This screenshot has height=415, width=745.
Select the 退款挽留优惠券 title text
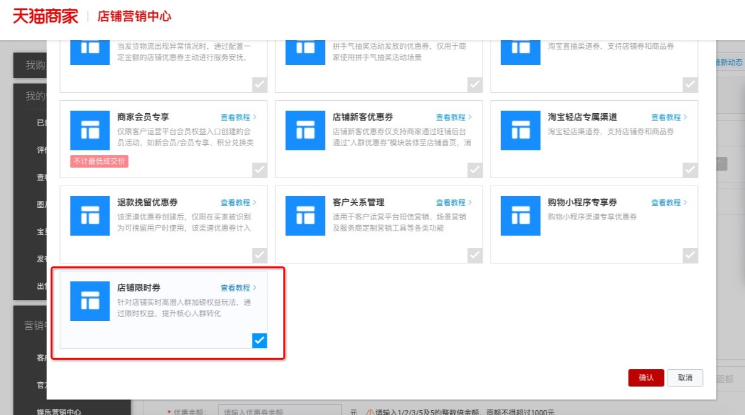[x=148, y=202]
